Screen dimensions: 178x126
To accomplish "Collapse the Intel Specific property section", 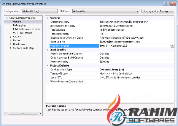I will click(x=48, y=50).
